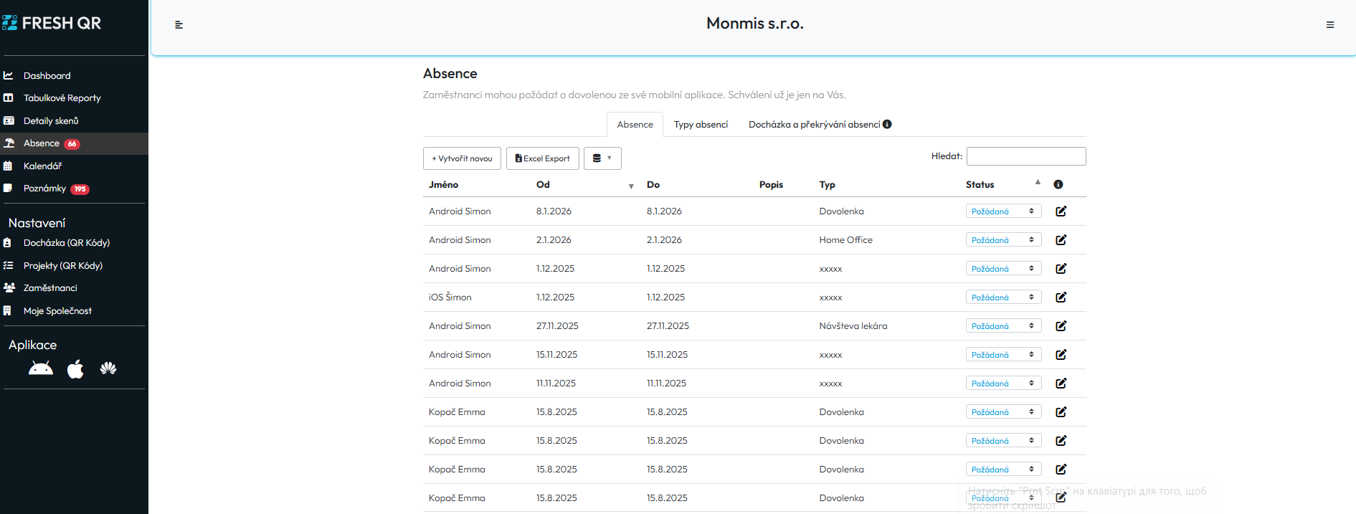Collapse sidebar using top-left menu icon
This screenshot has width=1356, height=514.
(x=179, y=25)
